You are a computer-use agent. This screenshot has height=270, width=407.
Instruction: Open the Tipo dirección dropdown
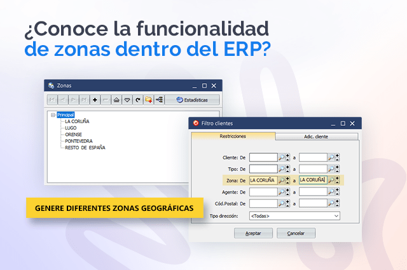[x=336, y=216]
